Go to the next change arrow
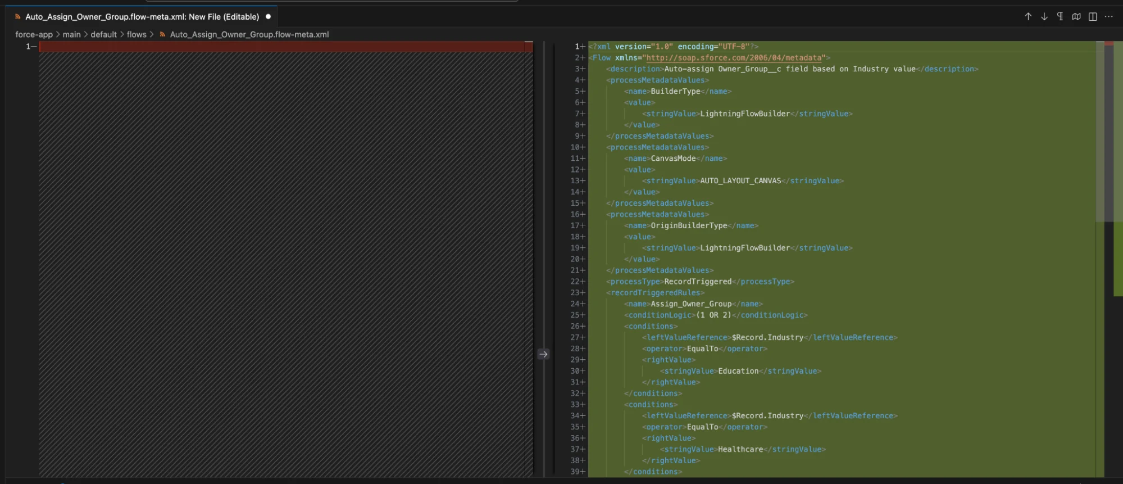1123x484 pixels. click(1044, 17)
